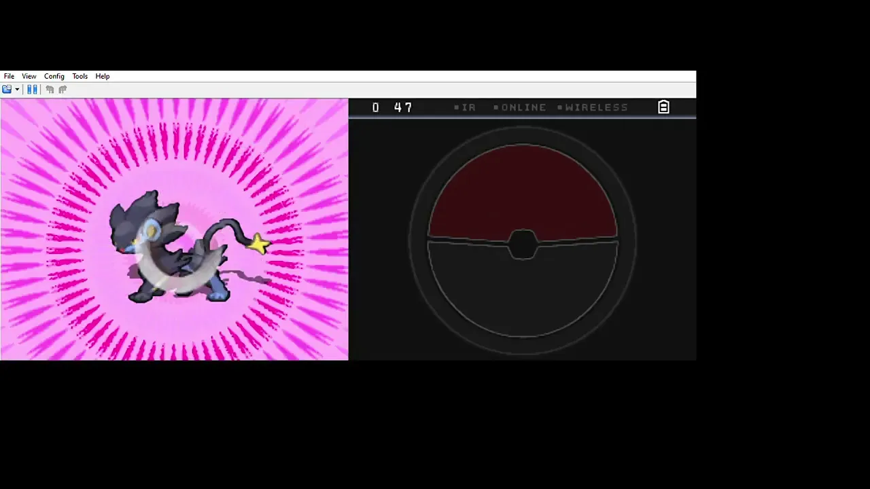Expand the recent ROMs dropdown arrow
The image size is (870, 489).
click(17, 90)
